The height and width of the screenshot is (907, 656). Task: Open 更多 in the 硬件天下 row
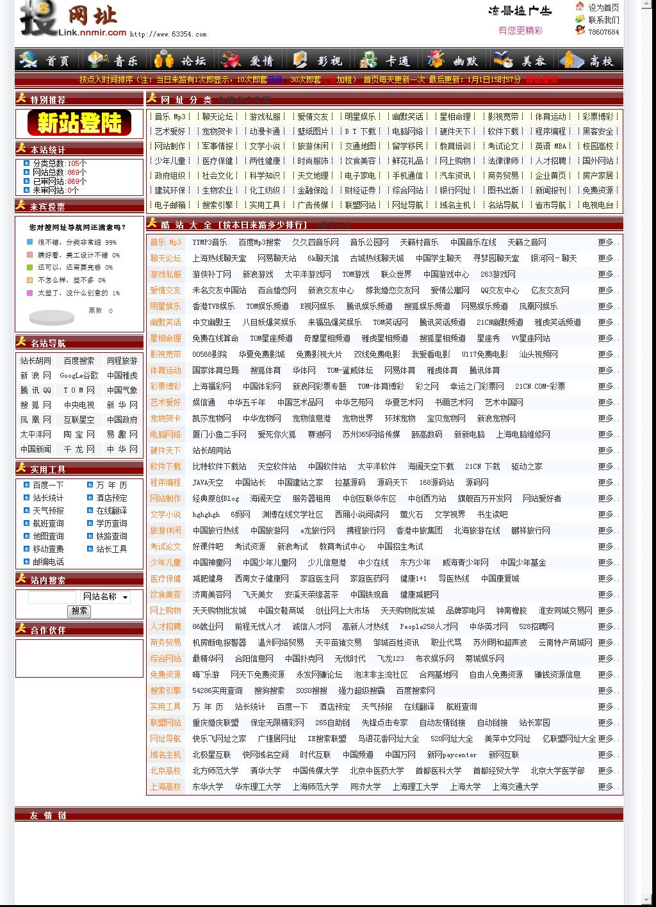(608, 450)
